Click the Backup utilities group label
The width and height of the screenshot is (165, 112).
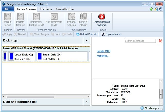click(x=78, y=30)
